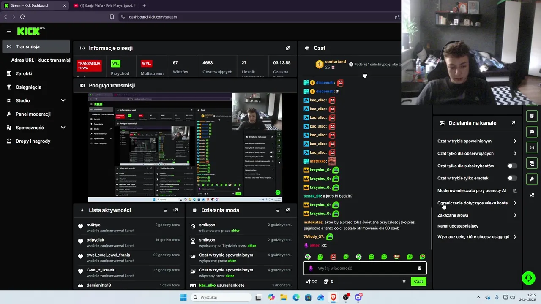Open File Explorer from the taskbar

[284, 297]
